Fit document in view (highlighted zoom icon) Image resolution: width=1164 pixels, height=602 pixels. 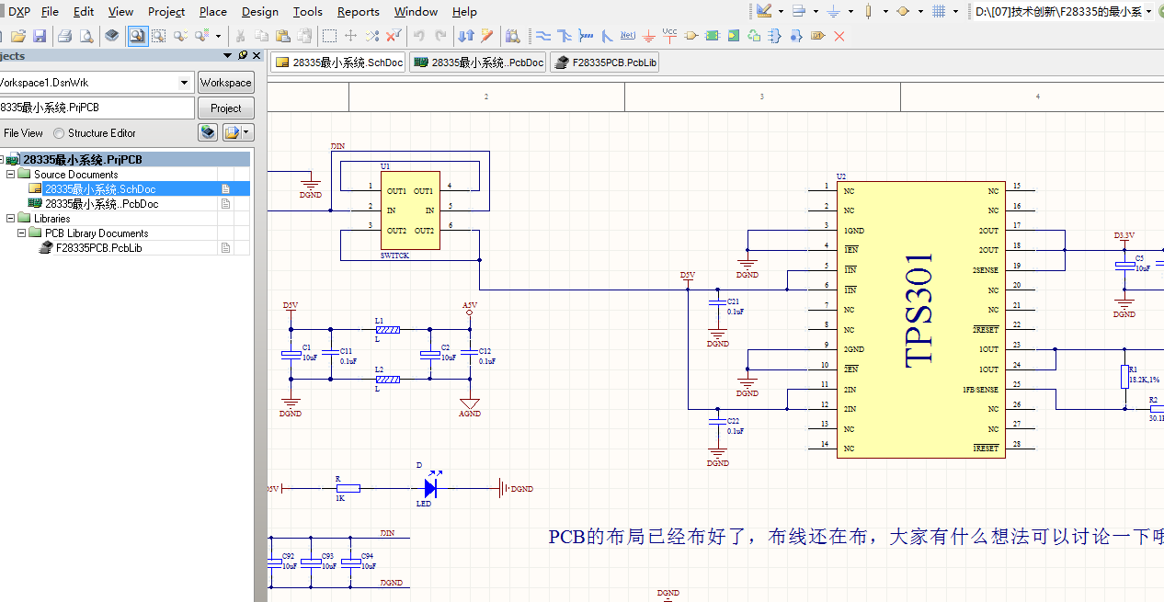(137, 36)
